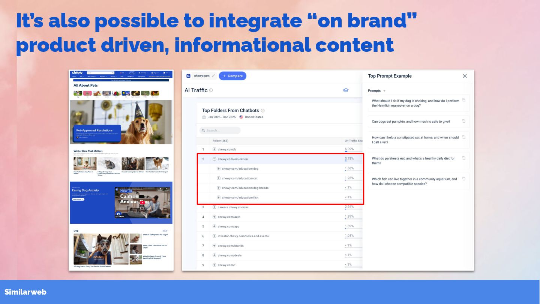Click the Folder (263) column header
The width and height of the screenshot is (540, 304).
(220, 141)
